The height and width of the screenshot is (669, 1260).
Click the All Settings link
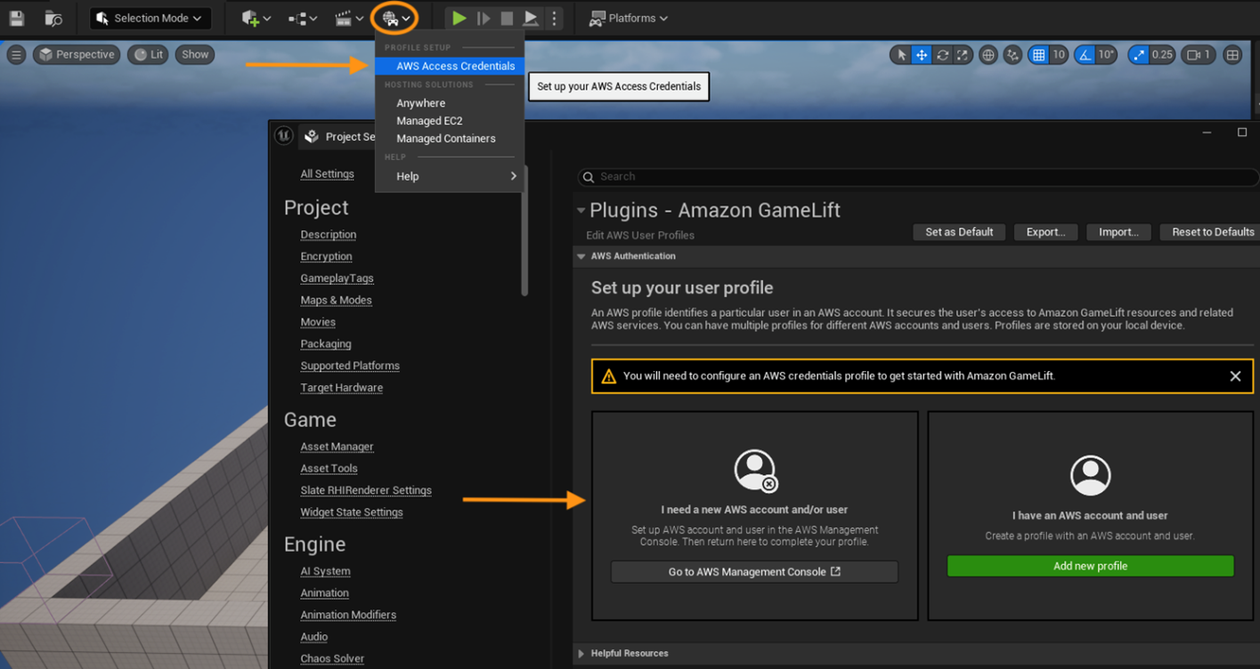[x=327, y=173]
